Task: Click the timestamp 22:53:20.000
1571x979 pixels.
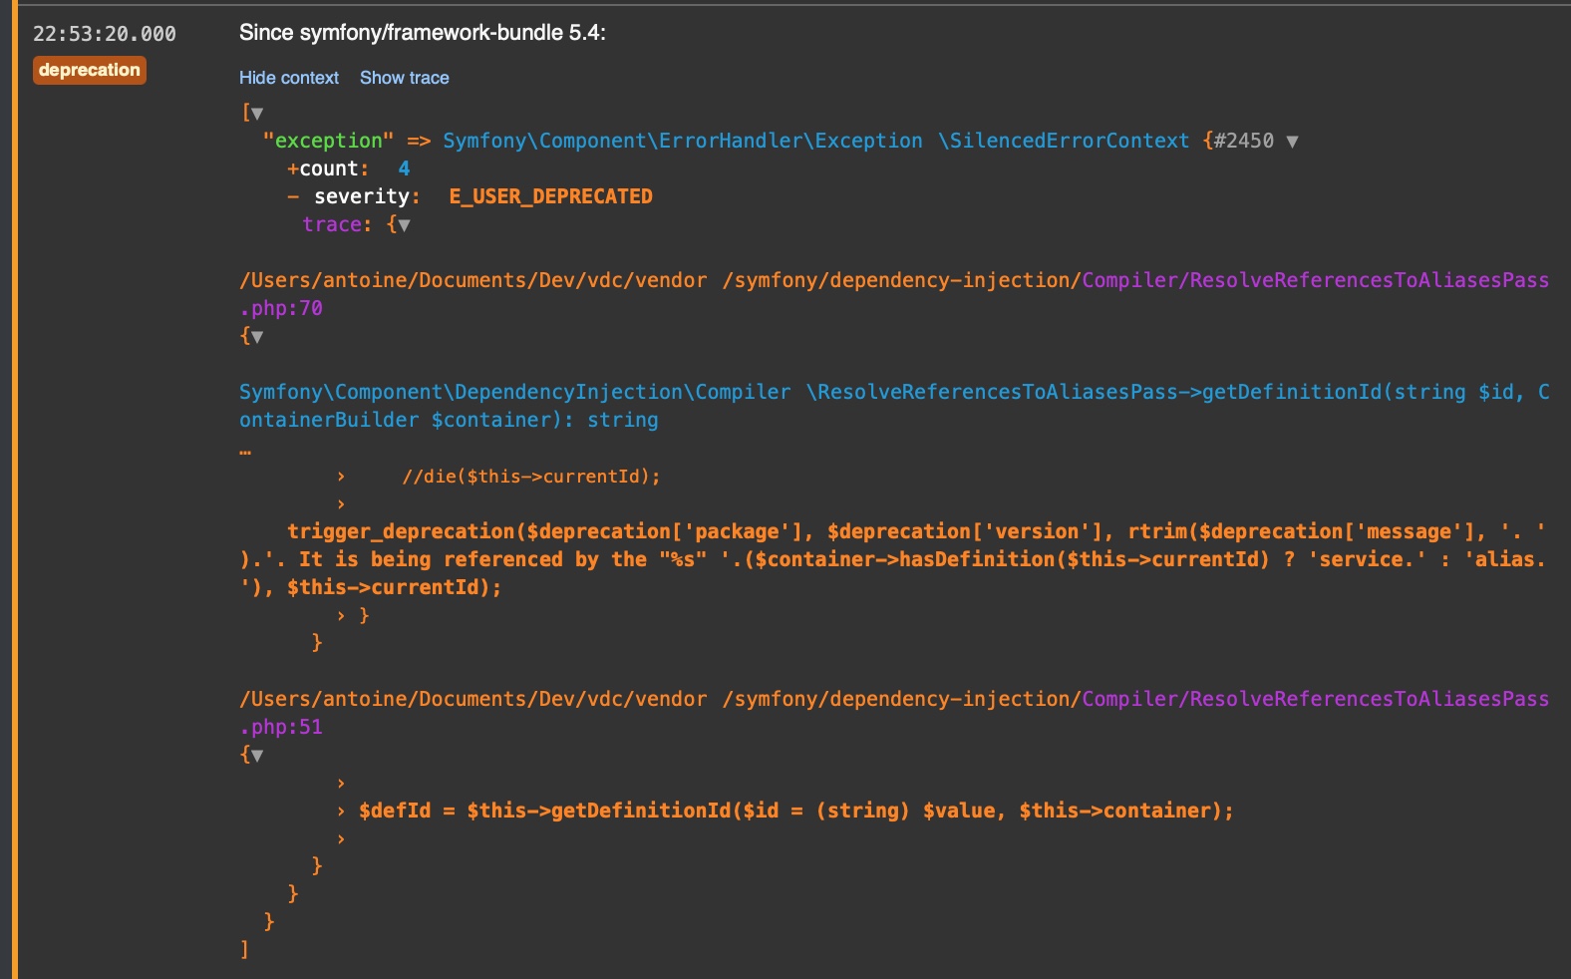Action: click(x=105, y=34)
